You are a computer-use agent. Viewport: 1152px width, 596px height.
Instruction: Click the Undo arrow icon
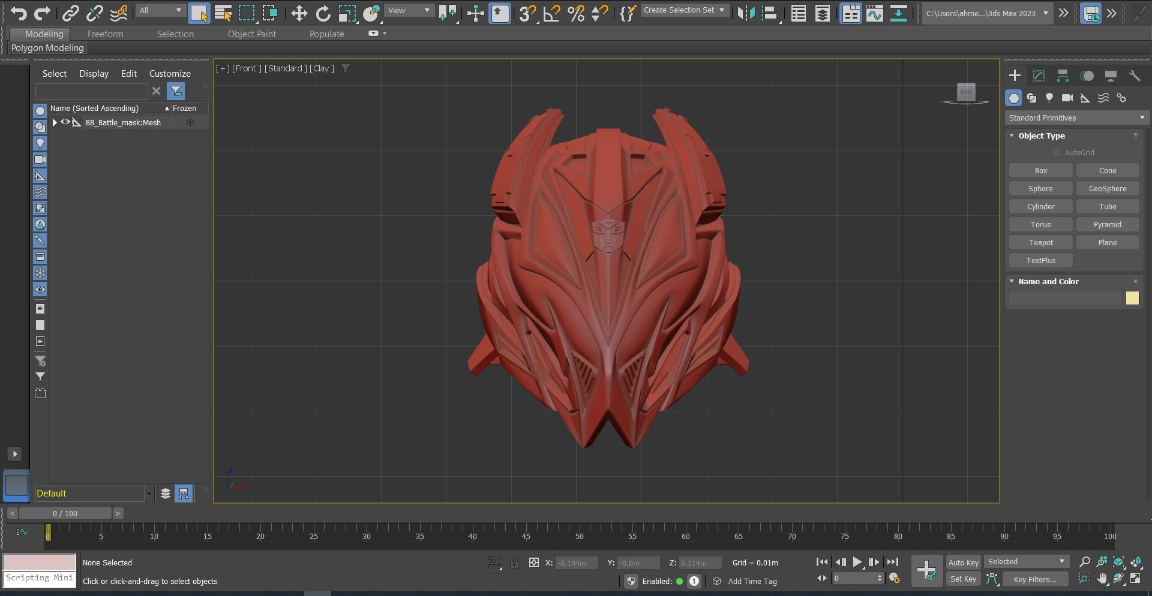(18, 13)
